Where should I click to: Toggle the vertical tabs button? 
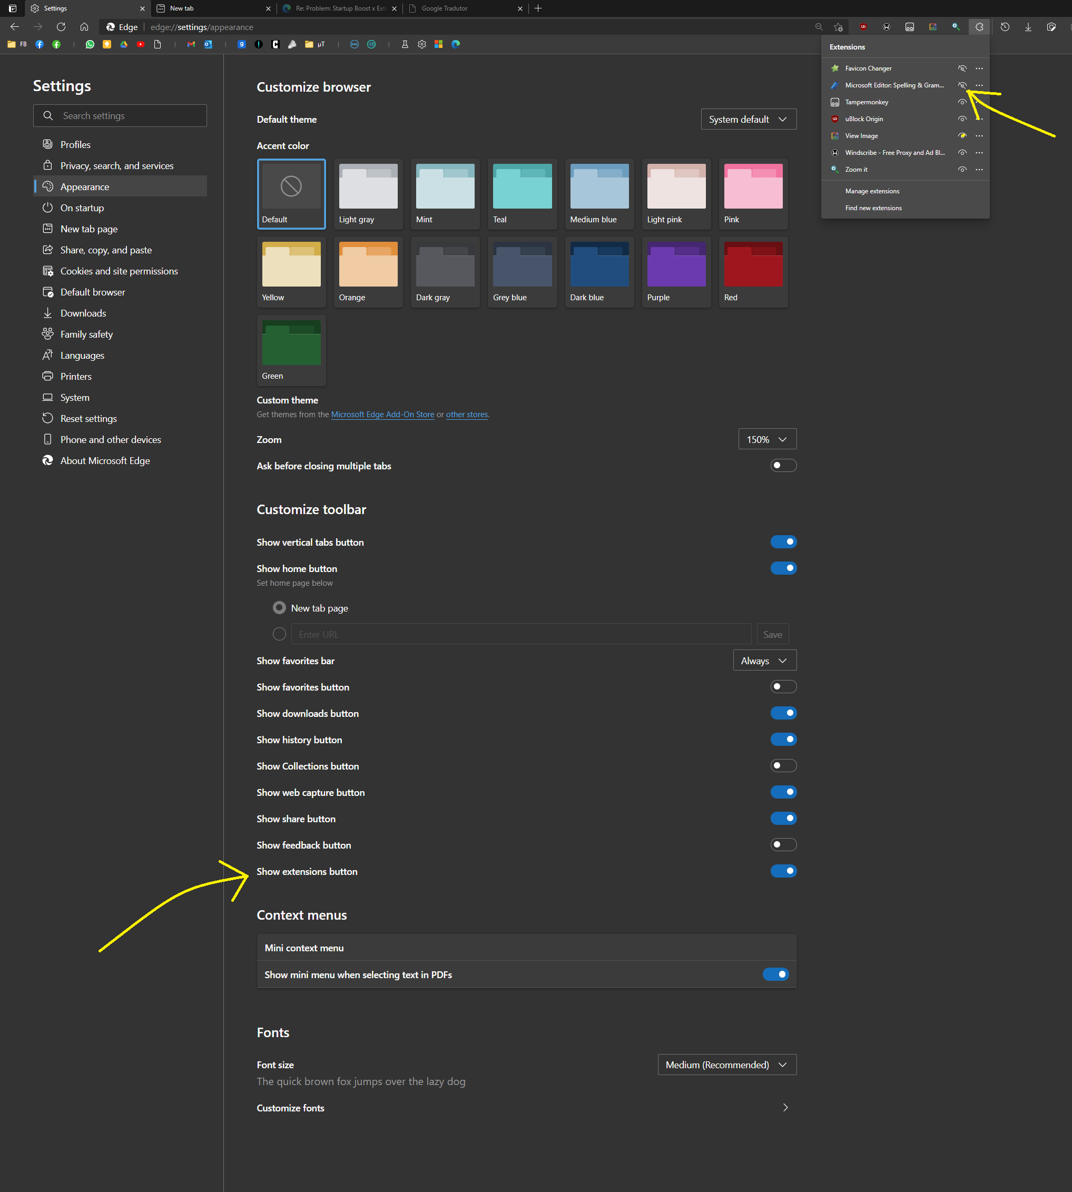[12, 8]
